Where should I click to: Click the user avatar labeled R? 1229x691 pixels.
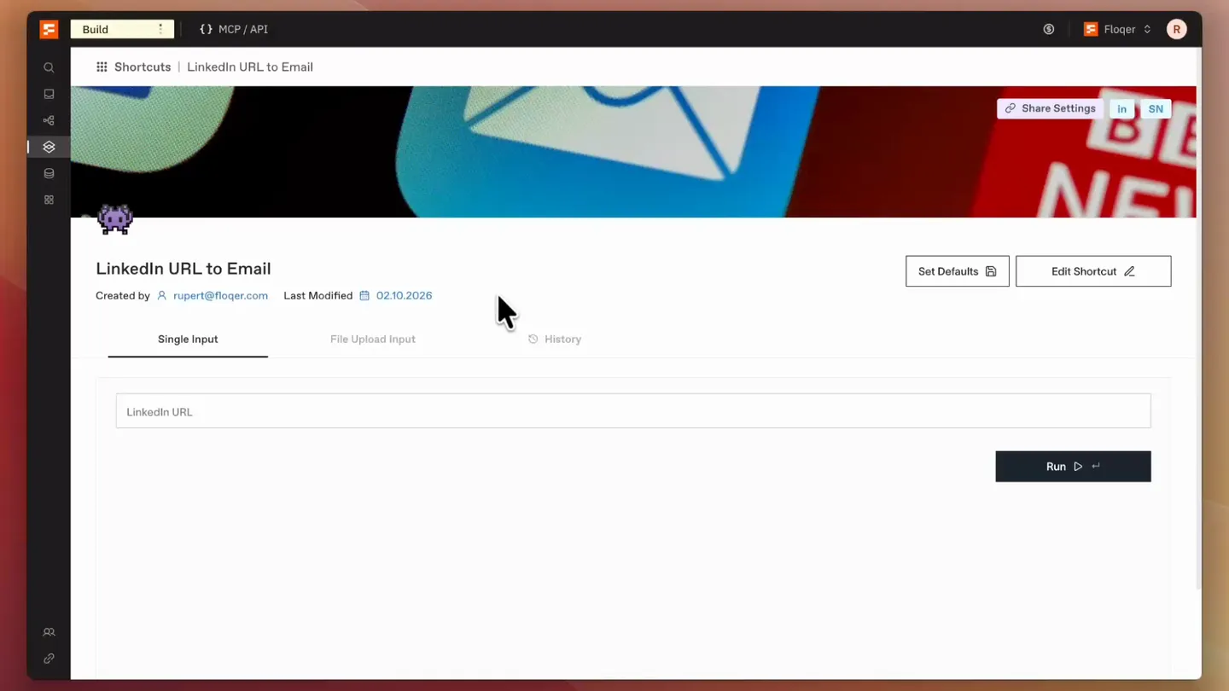[1177, 29]
